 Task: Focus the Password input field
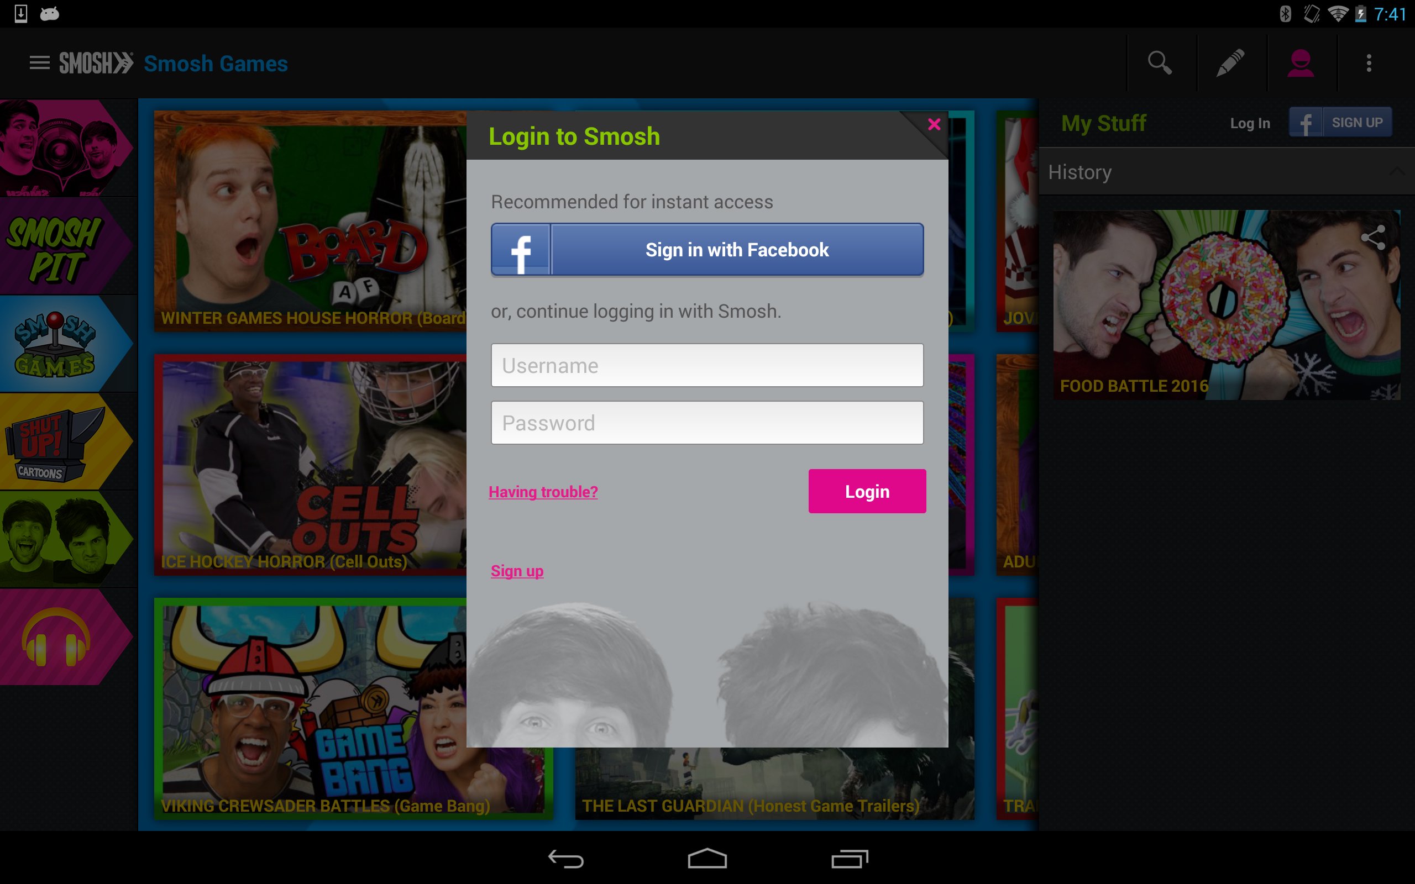(x=707, y=423)
